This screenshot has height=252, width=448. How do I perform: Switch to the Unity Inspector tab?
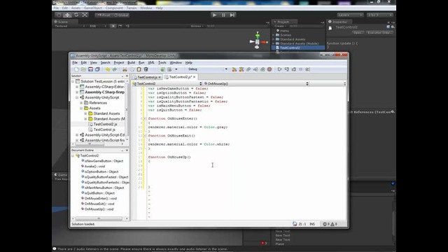pyautogui.click(x=339, y=22)
